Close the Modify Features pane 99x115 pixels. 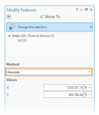pos(91,10)
